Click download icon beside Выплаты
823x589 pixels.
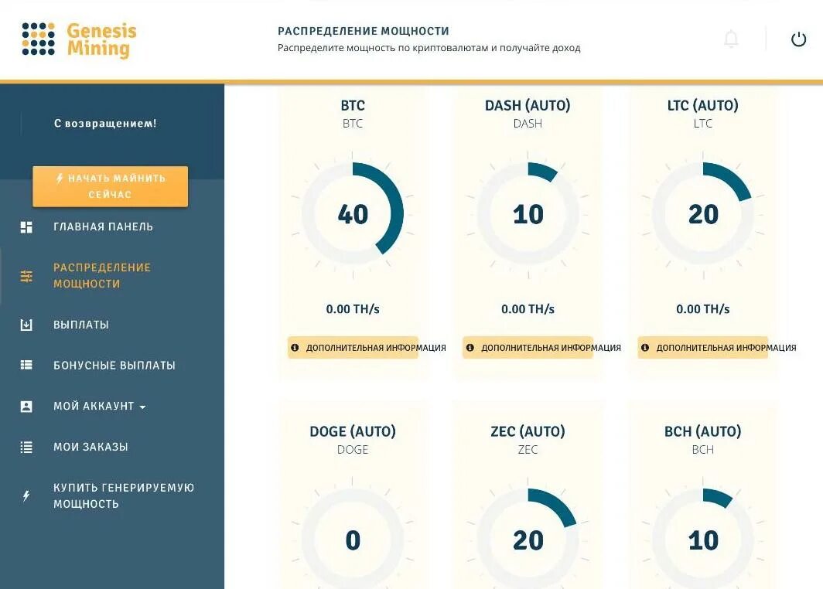pyautogui.click(x=26, y=325)
